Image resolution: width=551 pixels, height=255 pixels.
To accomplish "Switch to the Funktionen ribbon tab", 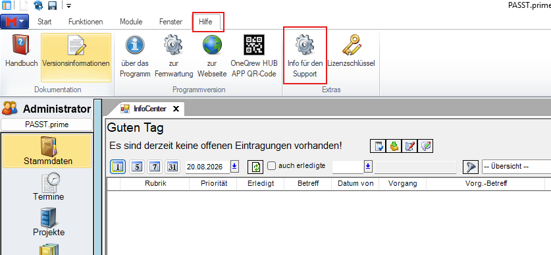I will (86, 22).
